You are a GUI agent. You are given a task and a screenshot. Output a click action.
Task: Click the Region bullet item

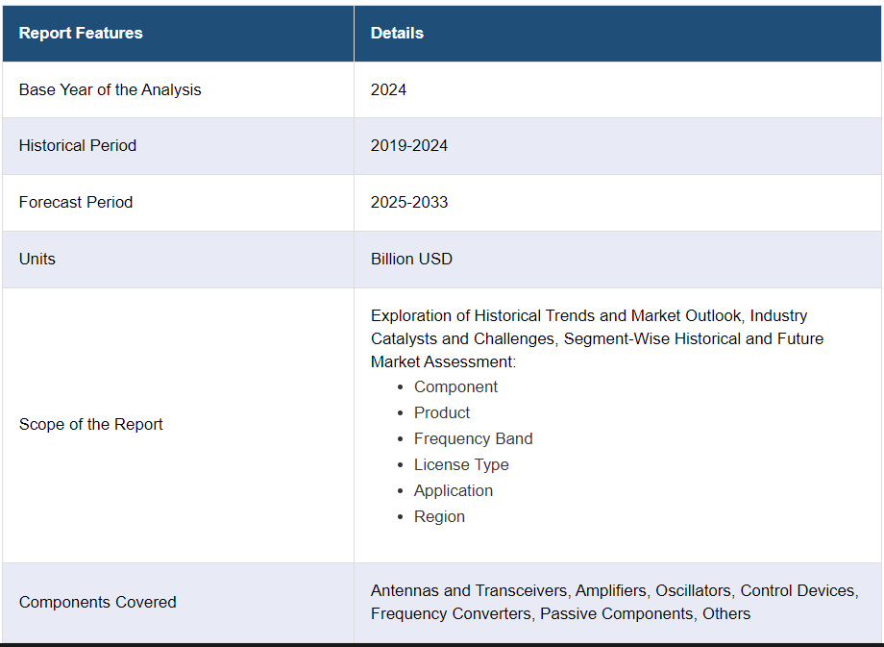[439, 516]
